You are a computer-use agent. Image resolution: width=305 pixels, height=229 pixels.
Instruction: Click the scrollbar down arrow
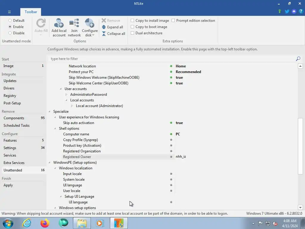click(x=300, y=208)
